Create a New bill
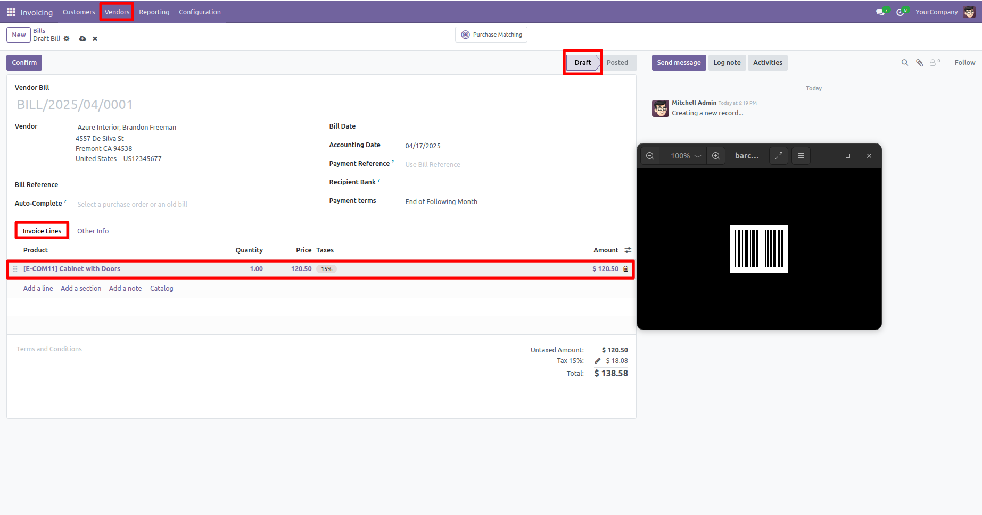The width and height of the screenshot is (982, 515). pyautogui.click(x=19, y=35)
